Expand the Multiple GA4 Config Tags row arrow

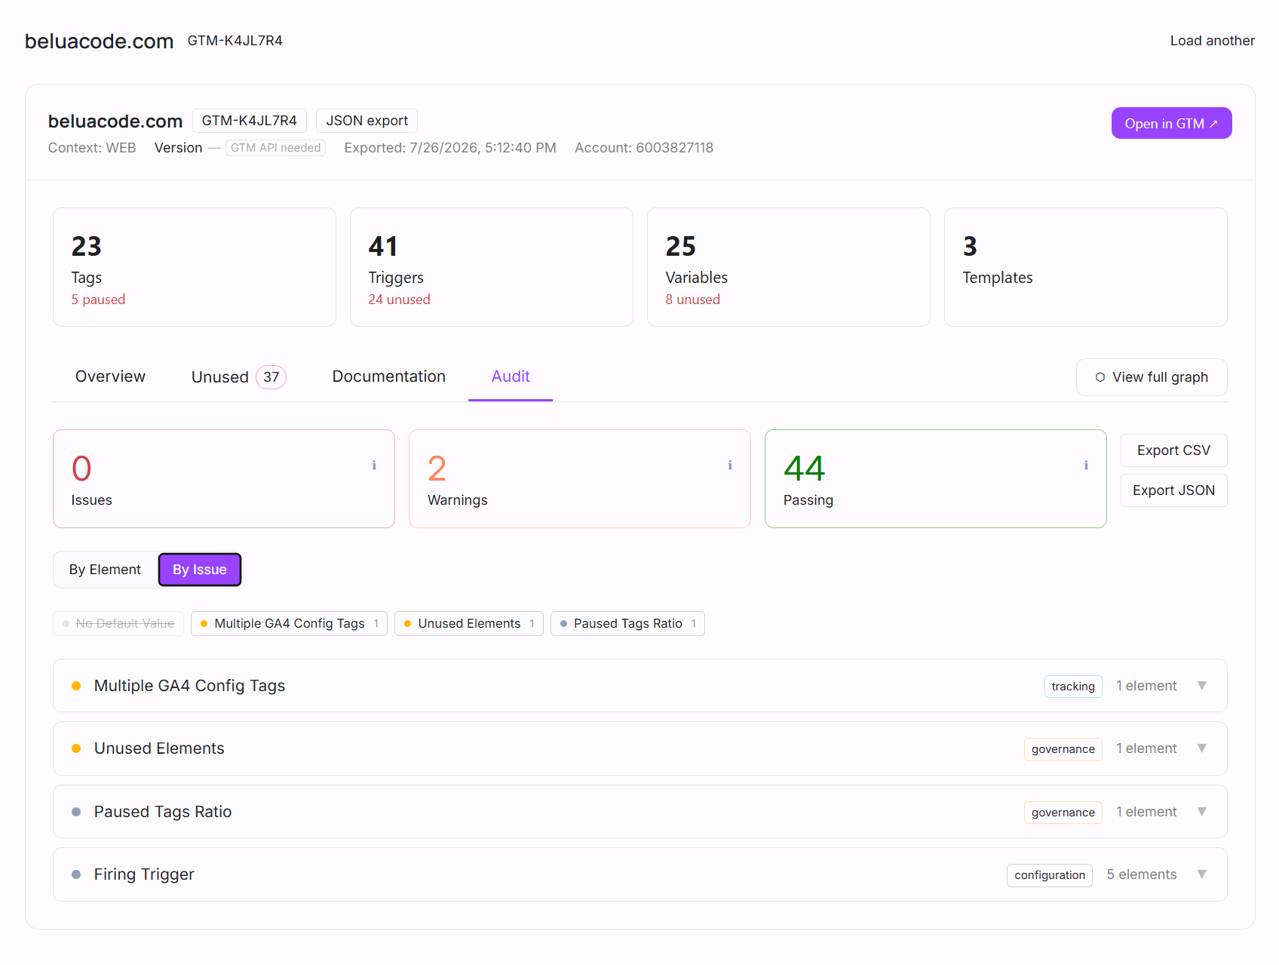[x=1202, y=686]
